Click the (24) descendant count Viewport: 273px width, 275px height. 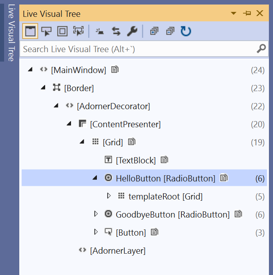(257, 70)
